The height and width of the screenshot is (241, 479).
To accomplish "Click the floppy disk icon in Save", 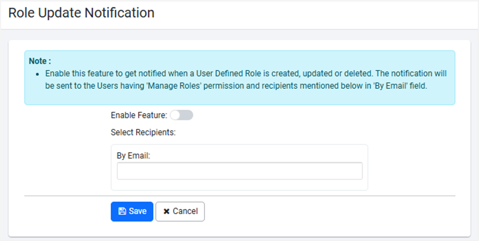I will pos(122,211).
